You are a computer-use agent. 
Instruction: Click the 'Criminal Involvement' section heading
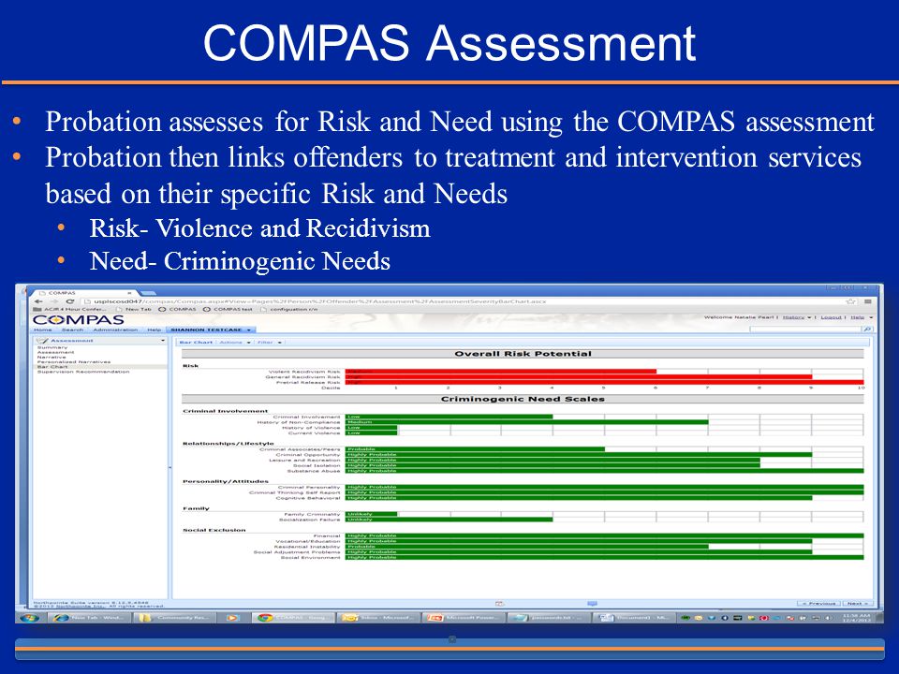(x=226, y=411)
